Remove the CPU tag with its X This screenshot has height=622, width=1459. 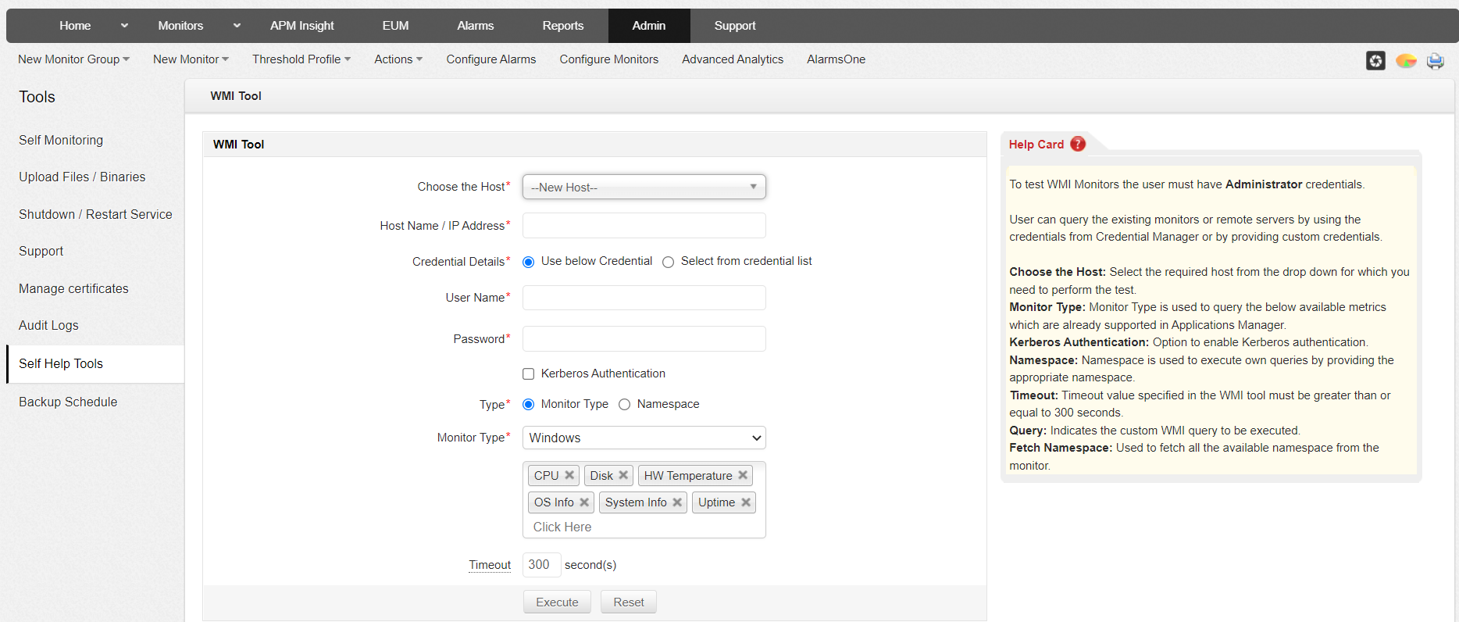click(569, 475)
